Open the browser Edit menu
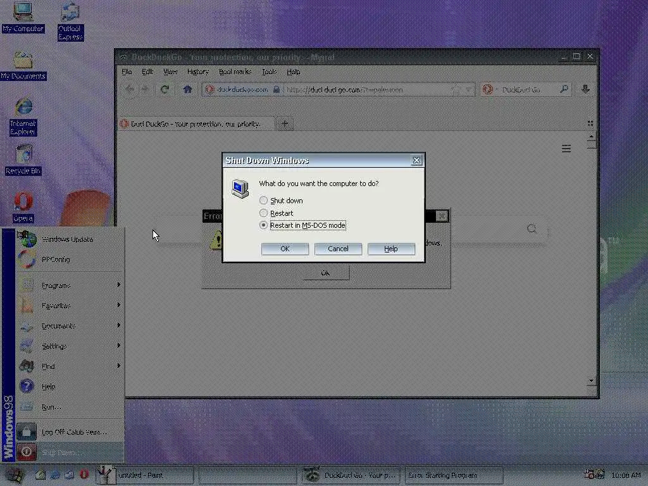The width and height of the screenshot is (648, 486). 147,72
